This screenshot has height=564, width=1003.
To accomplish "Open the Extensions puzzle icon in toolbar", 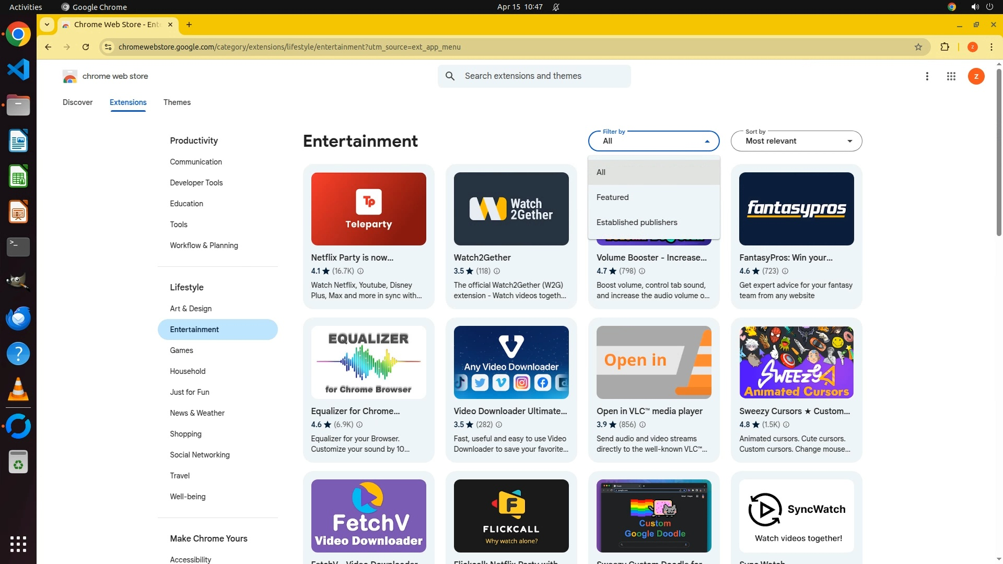I will pyautogui.click(x=944, y=47).
